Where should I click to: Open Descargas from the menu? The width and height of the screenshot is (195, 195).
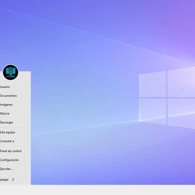(7, 122)
